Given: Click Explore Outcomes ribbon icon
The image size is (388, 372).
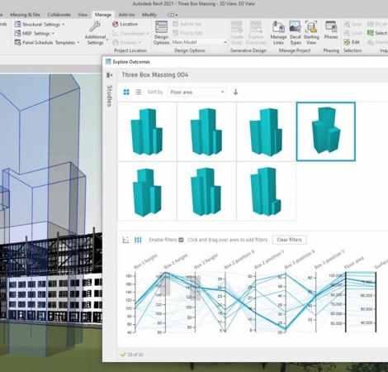Looking at the screenshot, I should tap(256, 33).
